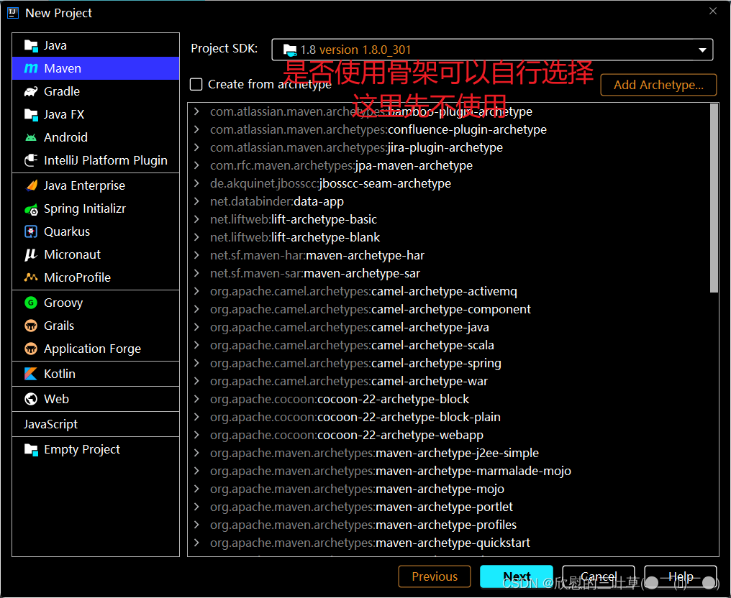The width and height of the screenshot is (731, 598).
Task: Select Maven project type
Action: 96,68
